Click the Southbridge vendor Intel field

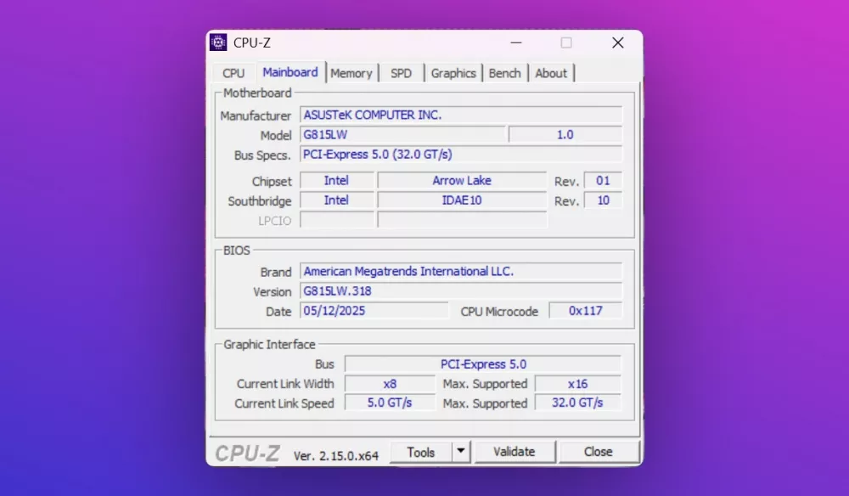[x=336, y=200]
